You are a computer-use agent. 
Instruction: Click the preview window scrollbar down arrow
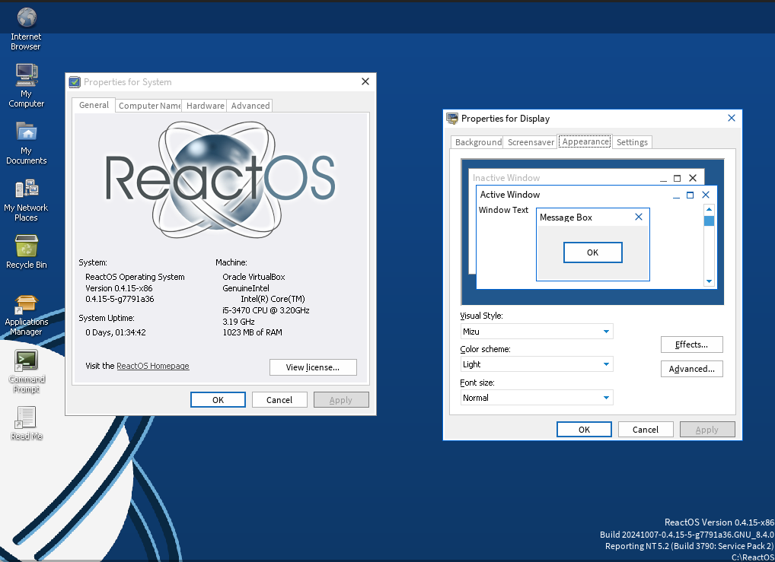tap(709, 281)
